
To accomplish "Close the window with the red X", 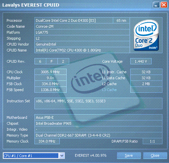I will point(164,5).
